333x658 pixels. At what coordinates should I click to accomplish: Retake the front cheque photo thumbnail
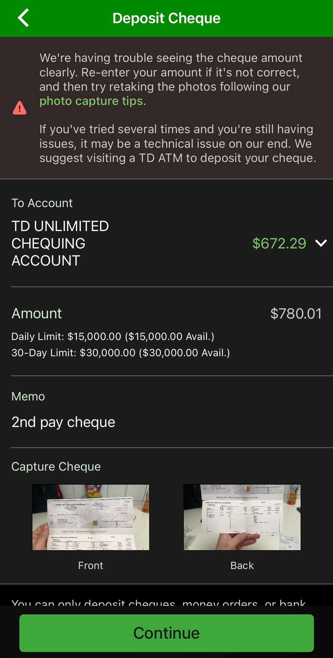pyautogui.click(x=91, y=517)
